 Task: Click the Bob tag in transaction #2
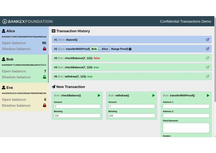point(94,49)
